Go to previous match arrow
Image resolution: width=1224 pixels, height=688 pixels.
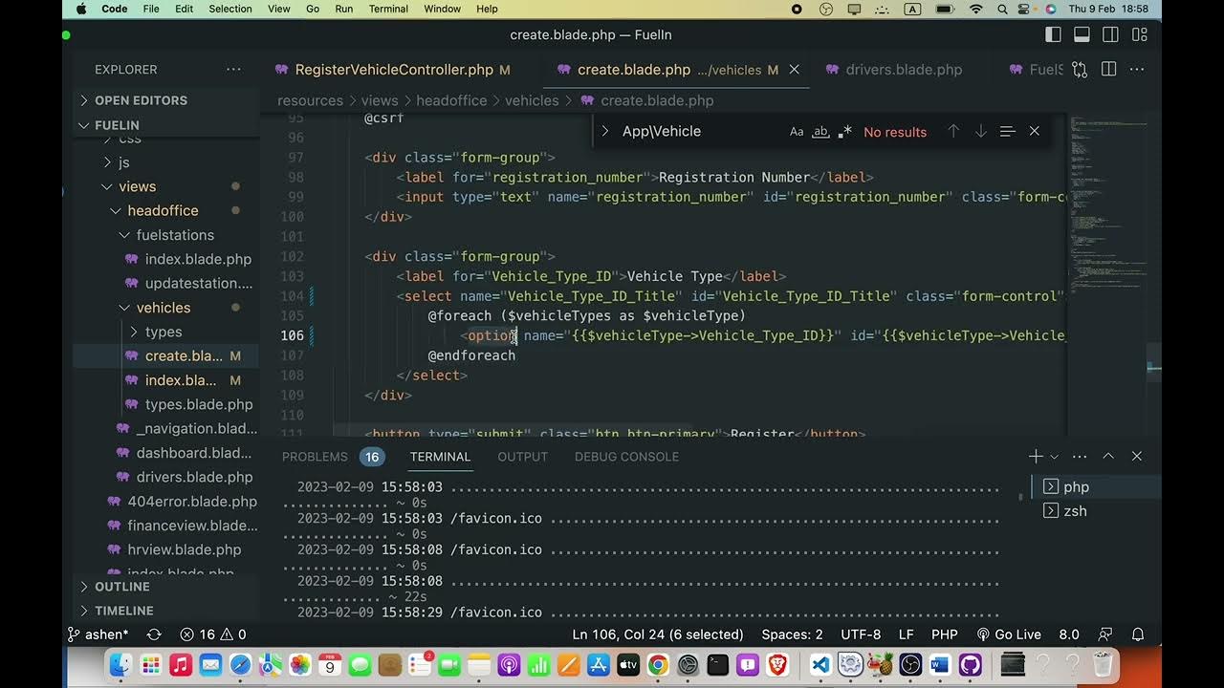[953, 132]
